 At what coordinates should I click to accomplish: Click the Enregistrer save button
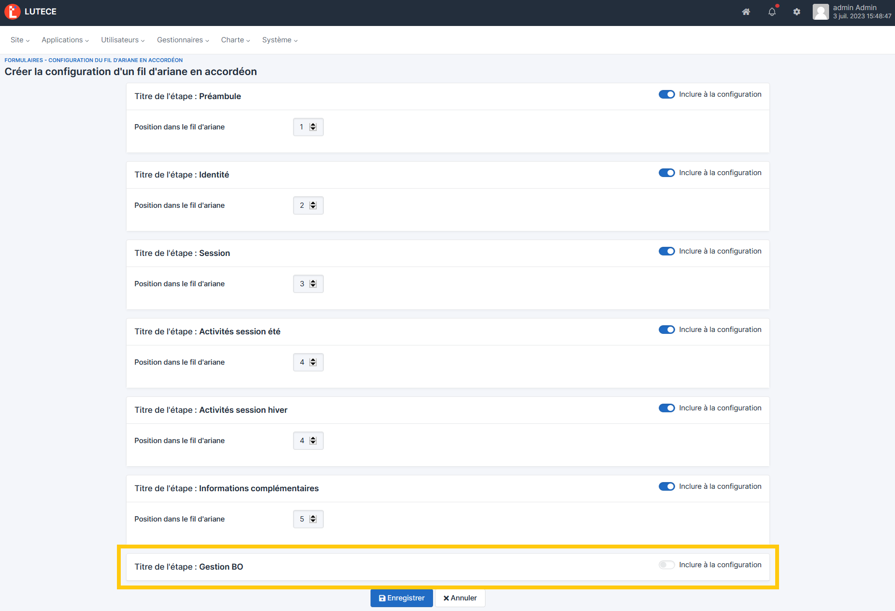(401, 598)
